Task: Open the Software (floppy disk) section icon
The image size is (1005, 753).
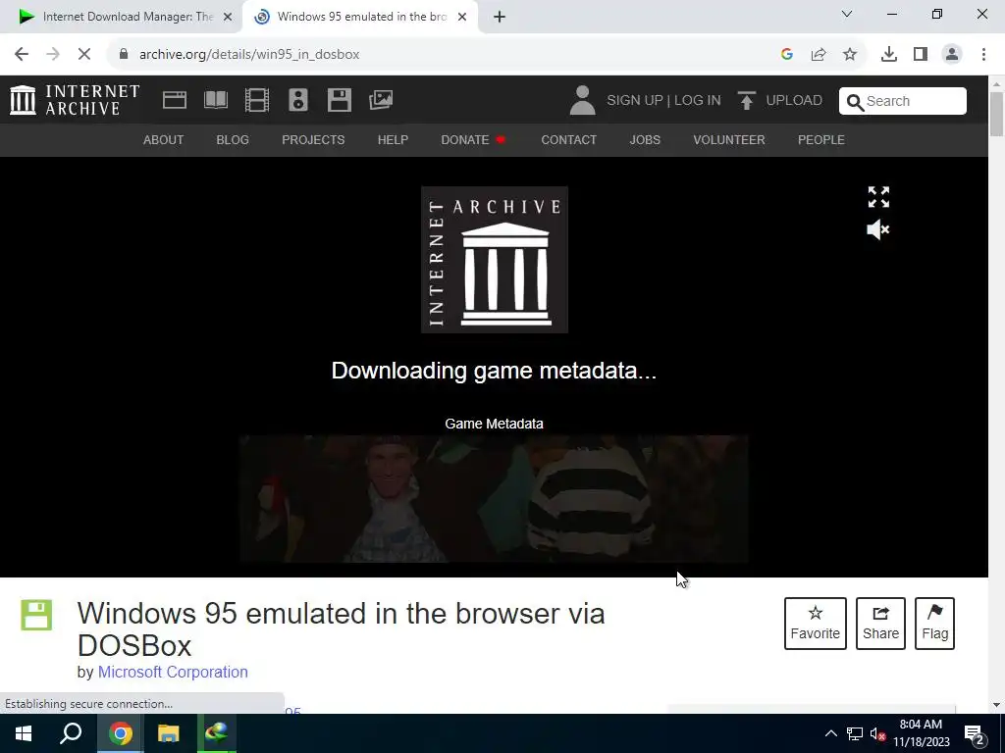Action: [x=339, y=100]
